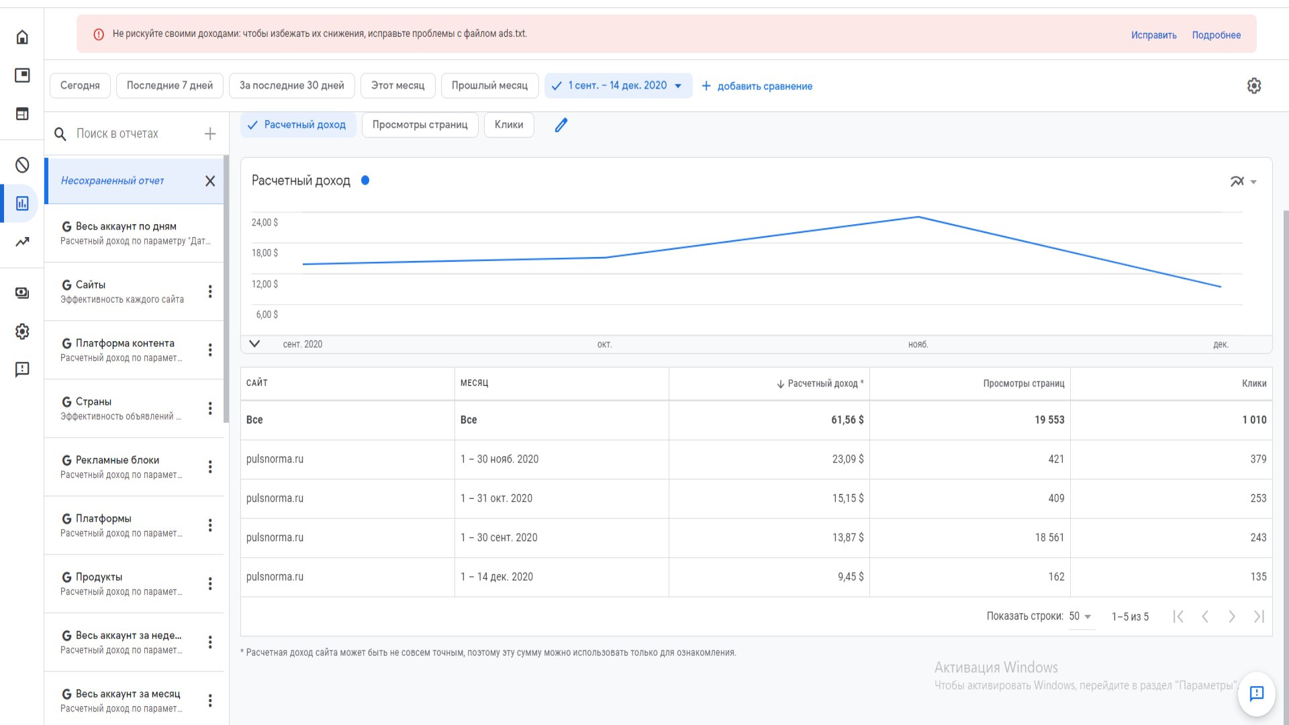Open Payments icon in left sidebar
Image resolution: width=1289 pixels, height=725 pixels.
22,293
